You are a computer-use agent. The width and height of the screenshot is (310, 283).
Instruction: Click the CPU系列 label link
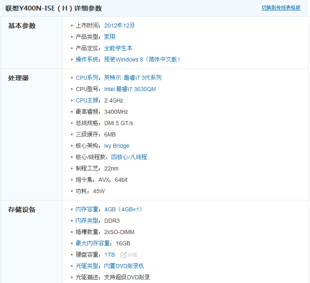87,78
